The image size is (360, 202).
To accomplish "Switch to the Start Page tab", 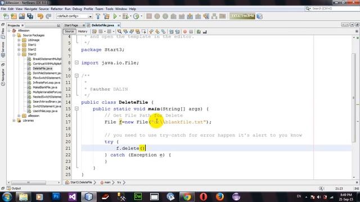I will (71, 25).
